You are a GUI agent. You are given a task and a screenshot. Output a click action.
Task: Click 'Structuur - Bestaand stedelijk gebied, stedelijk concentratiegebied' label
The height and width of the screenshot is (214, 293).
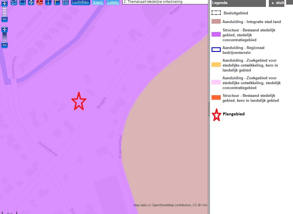[249, 35]
